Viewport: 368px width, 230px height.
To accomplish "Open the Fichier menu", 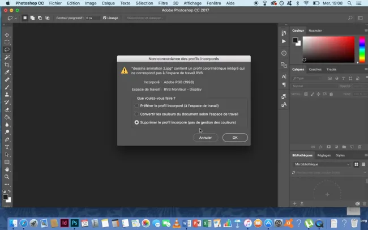I will (55, 3).
